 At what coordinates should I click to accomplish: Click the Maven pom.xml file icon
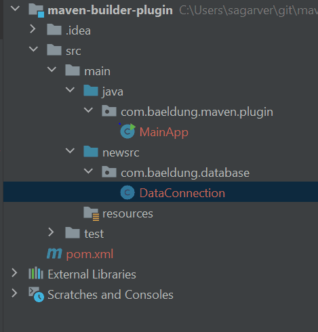54,253
